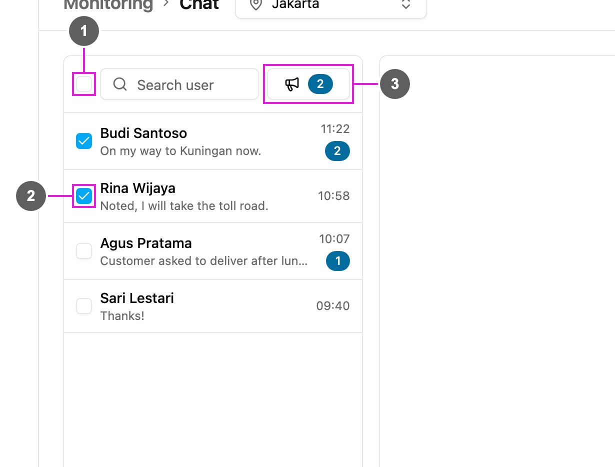The height and width of the screenshot is (467, 615).
Task: Click the message "Thanks!"
Action: 122,316
